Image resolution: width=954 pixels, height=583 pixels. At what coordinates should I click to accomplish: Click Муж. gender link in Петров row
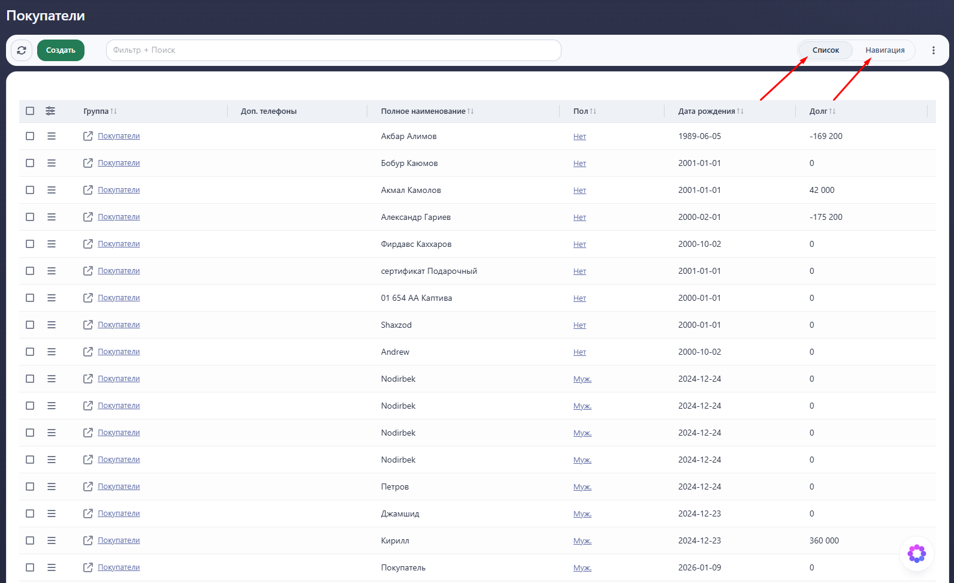[x=582, y=487]
